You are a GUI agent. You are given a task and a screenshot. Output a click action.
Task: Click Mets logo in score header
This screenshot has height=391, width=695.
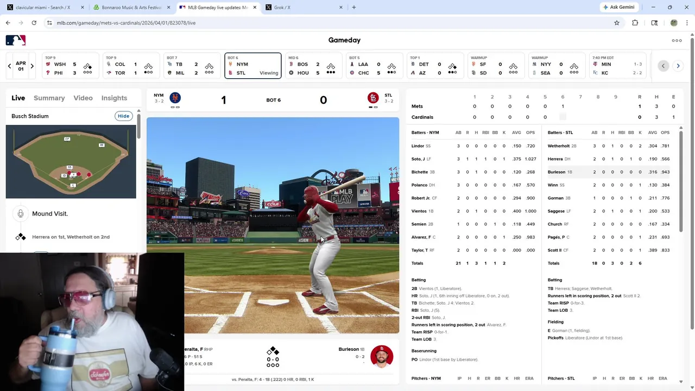tap(175, 98)
